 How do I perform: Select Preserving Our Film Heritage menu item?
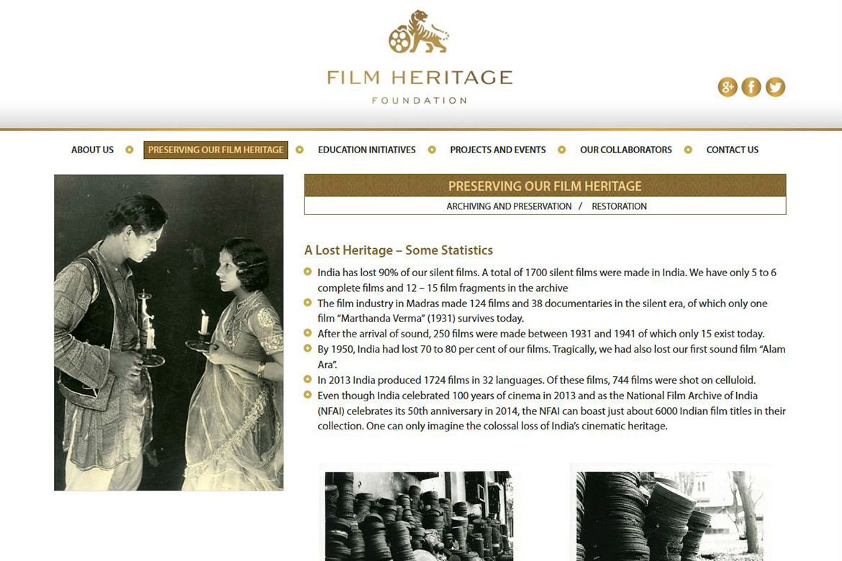[x=216, y=150]
